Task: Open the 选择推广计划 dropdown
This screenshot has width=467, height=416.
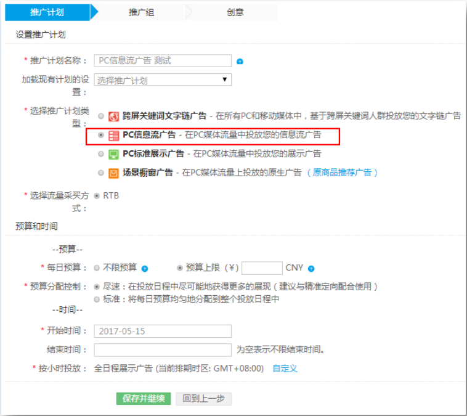Action: tap(163, 80)
